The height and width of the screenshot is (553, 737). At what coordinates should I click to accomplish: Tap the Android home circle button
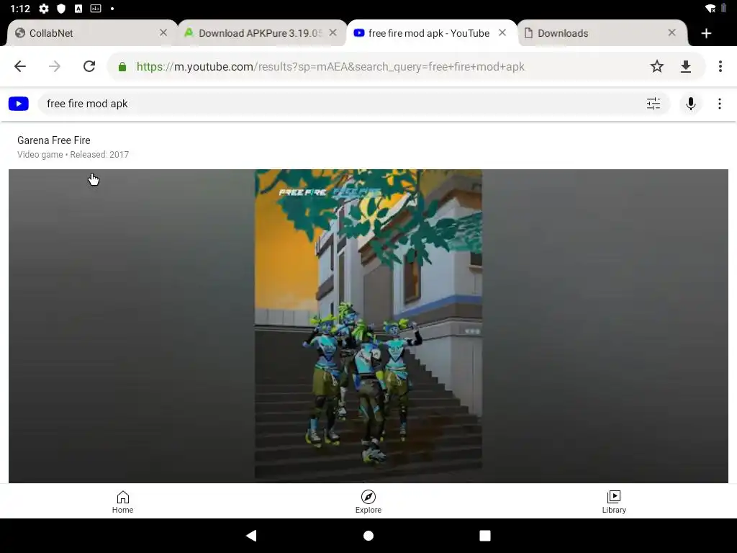pyautogui.click(x=368, y=535)
